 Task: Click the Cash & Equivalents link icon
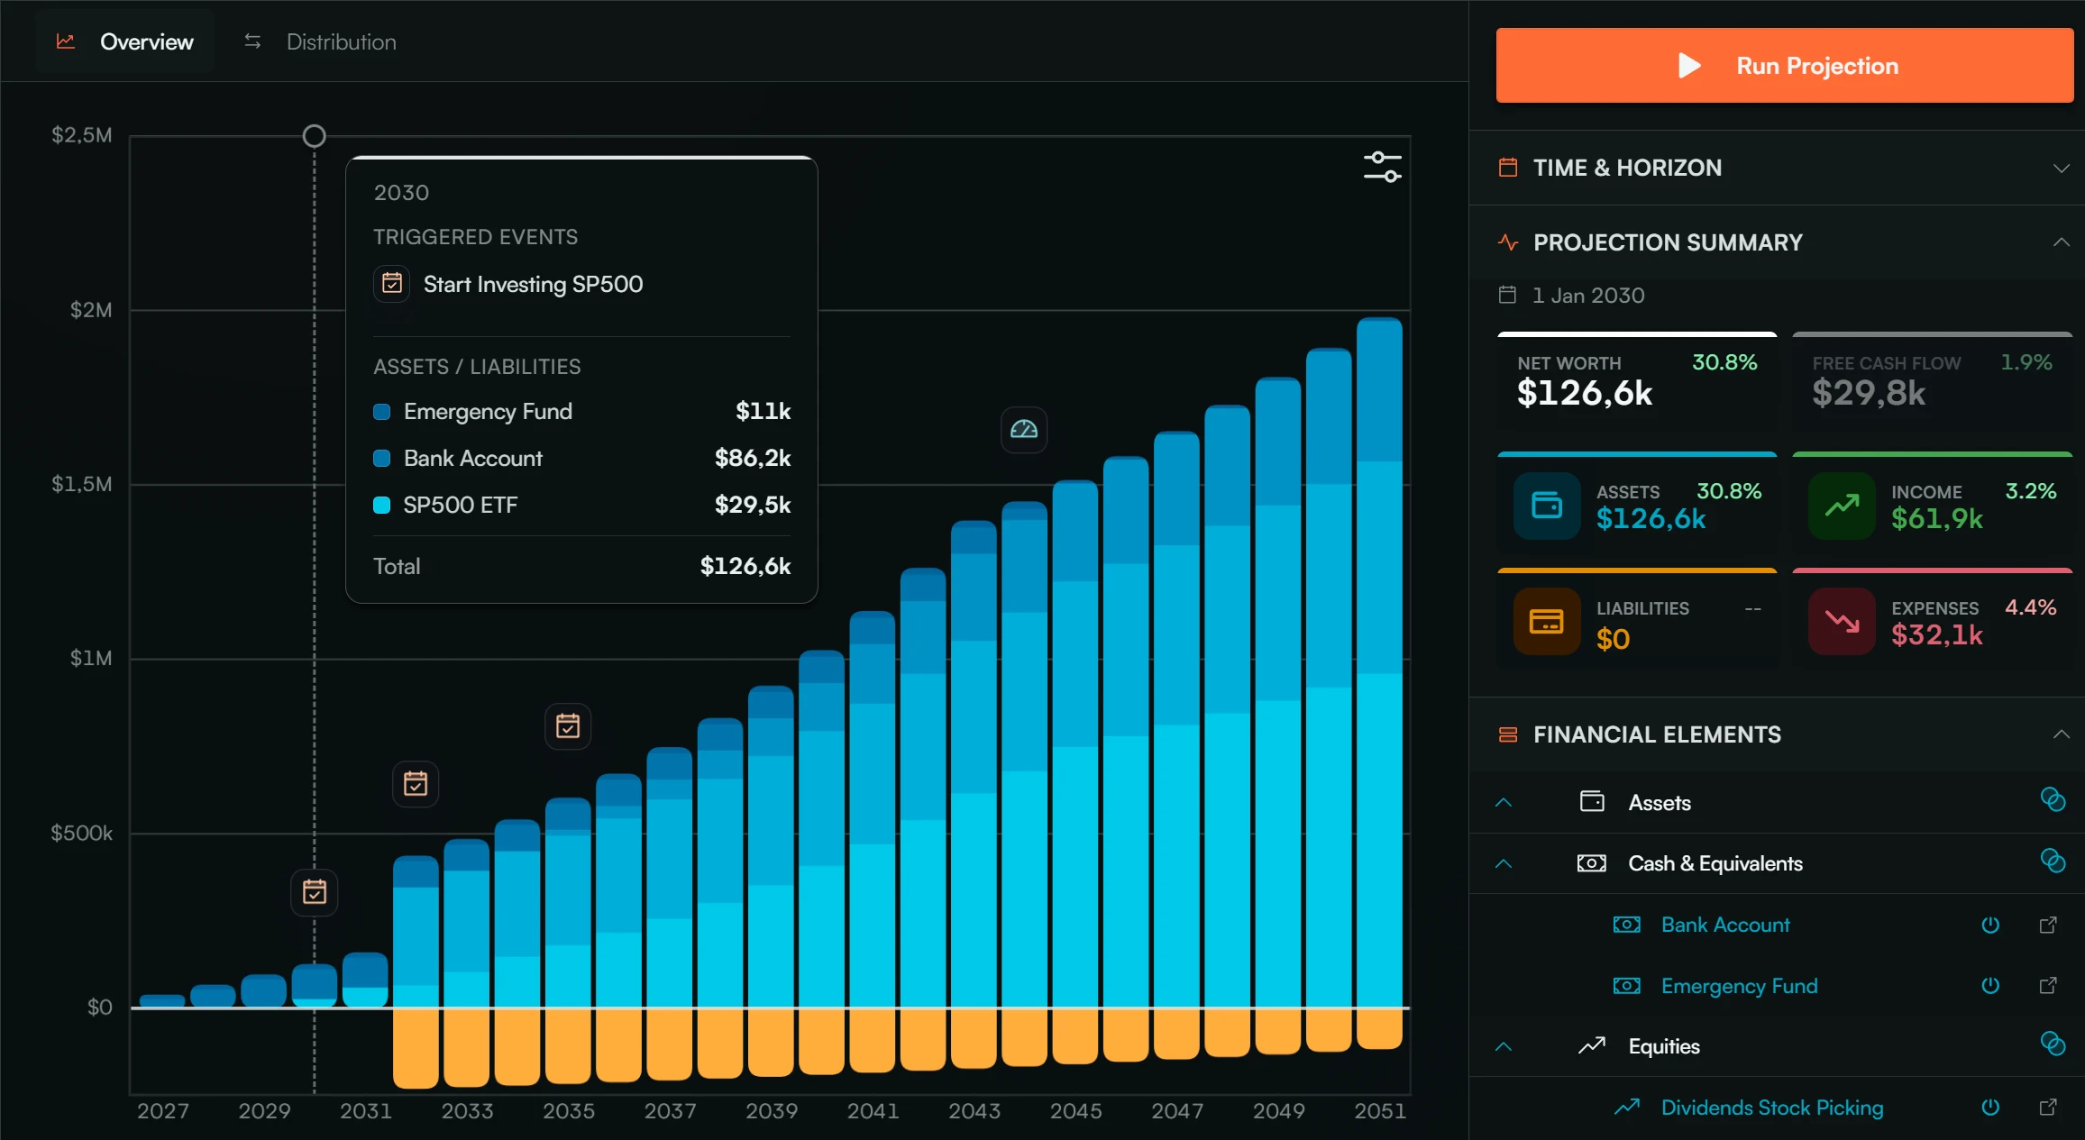2053,861
